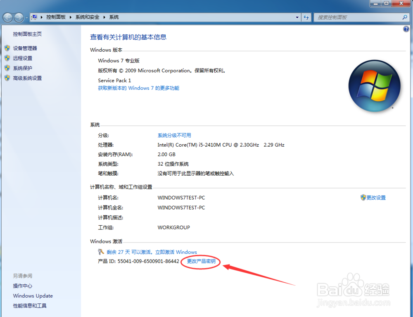Expand the arrow before 控制面板 breadcrumb
This screenshot has height=317, width=413.
(42, 17)
